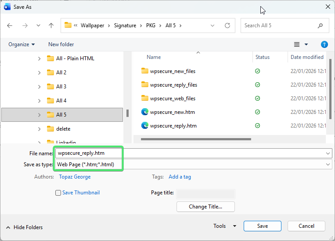Click the Up one level arrow
The width and height of the screenshot is (335, 241).
click(51, 26)
